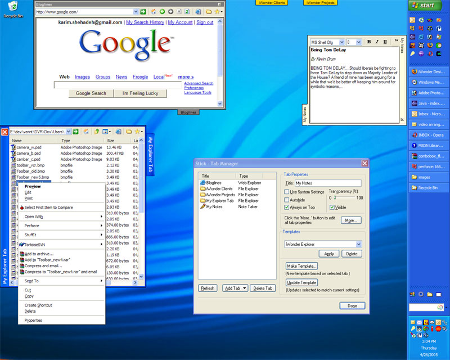Click the Up folder icon in explorer tab
The image size is (450, 360).
(96, 131)
